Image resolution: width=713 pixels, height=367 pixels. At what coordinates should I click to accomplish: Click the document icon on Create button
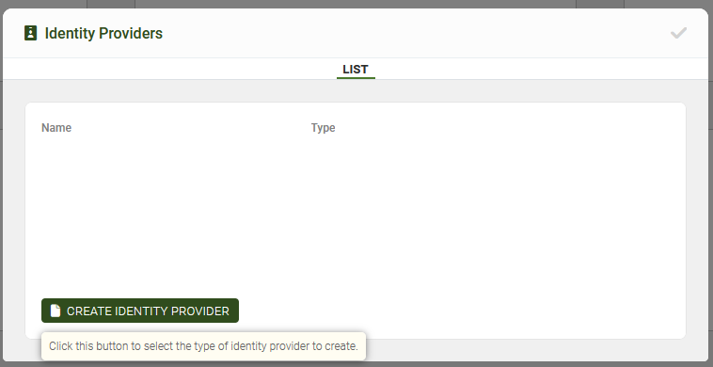pyautogui.click(x=55, y=311)
